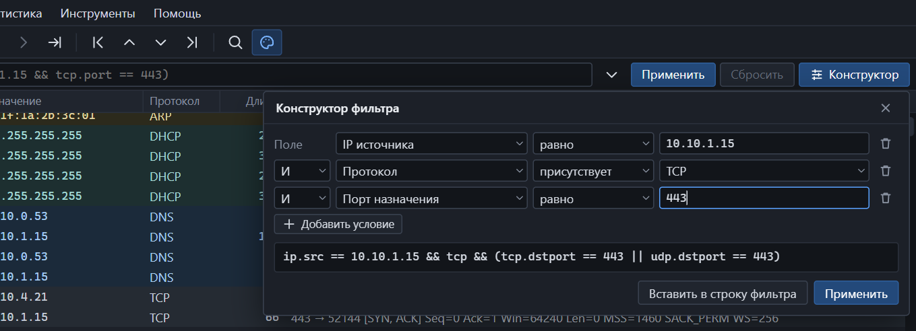Click the top Применить button beside filter bar
This screenshot has height=331, width=916.
pos(673,75)
